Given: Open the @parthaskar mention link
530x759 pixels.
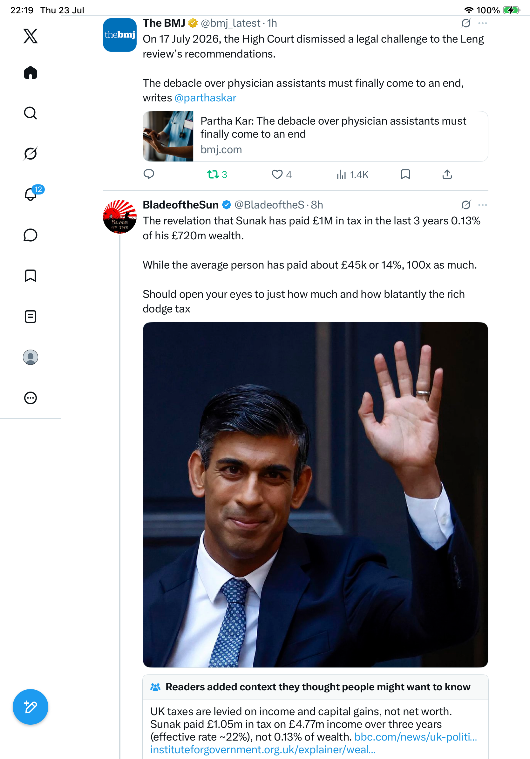Looking at the screenshot, I should click(x=205, y=98).
